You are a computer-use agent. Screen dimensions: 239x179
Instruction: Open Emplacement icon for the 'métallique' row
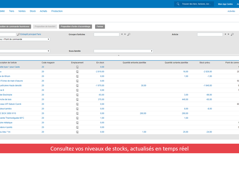click(77, 123)
